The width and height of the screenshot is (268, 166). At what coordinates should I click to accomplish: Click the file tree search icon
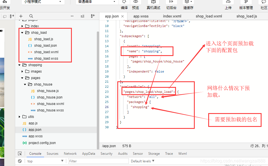tap(31, 16)
